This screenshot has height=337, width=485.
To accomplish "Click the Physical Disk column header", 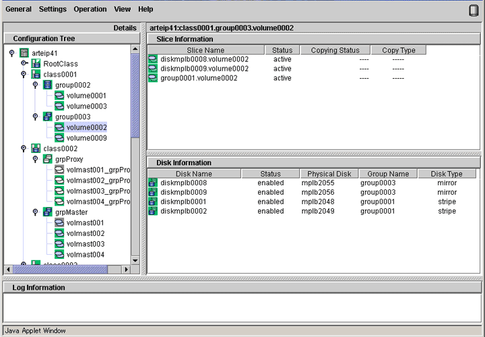I will tap(329, 174).
